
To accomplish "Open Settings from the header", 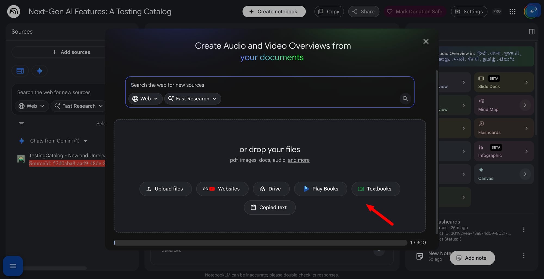I will coord(469,11).
